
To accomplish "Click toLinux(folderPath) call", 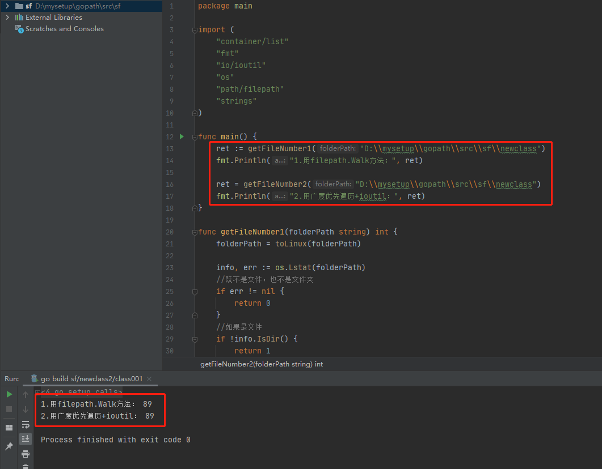I will (318, 244).
